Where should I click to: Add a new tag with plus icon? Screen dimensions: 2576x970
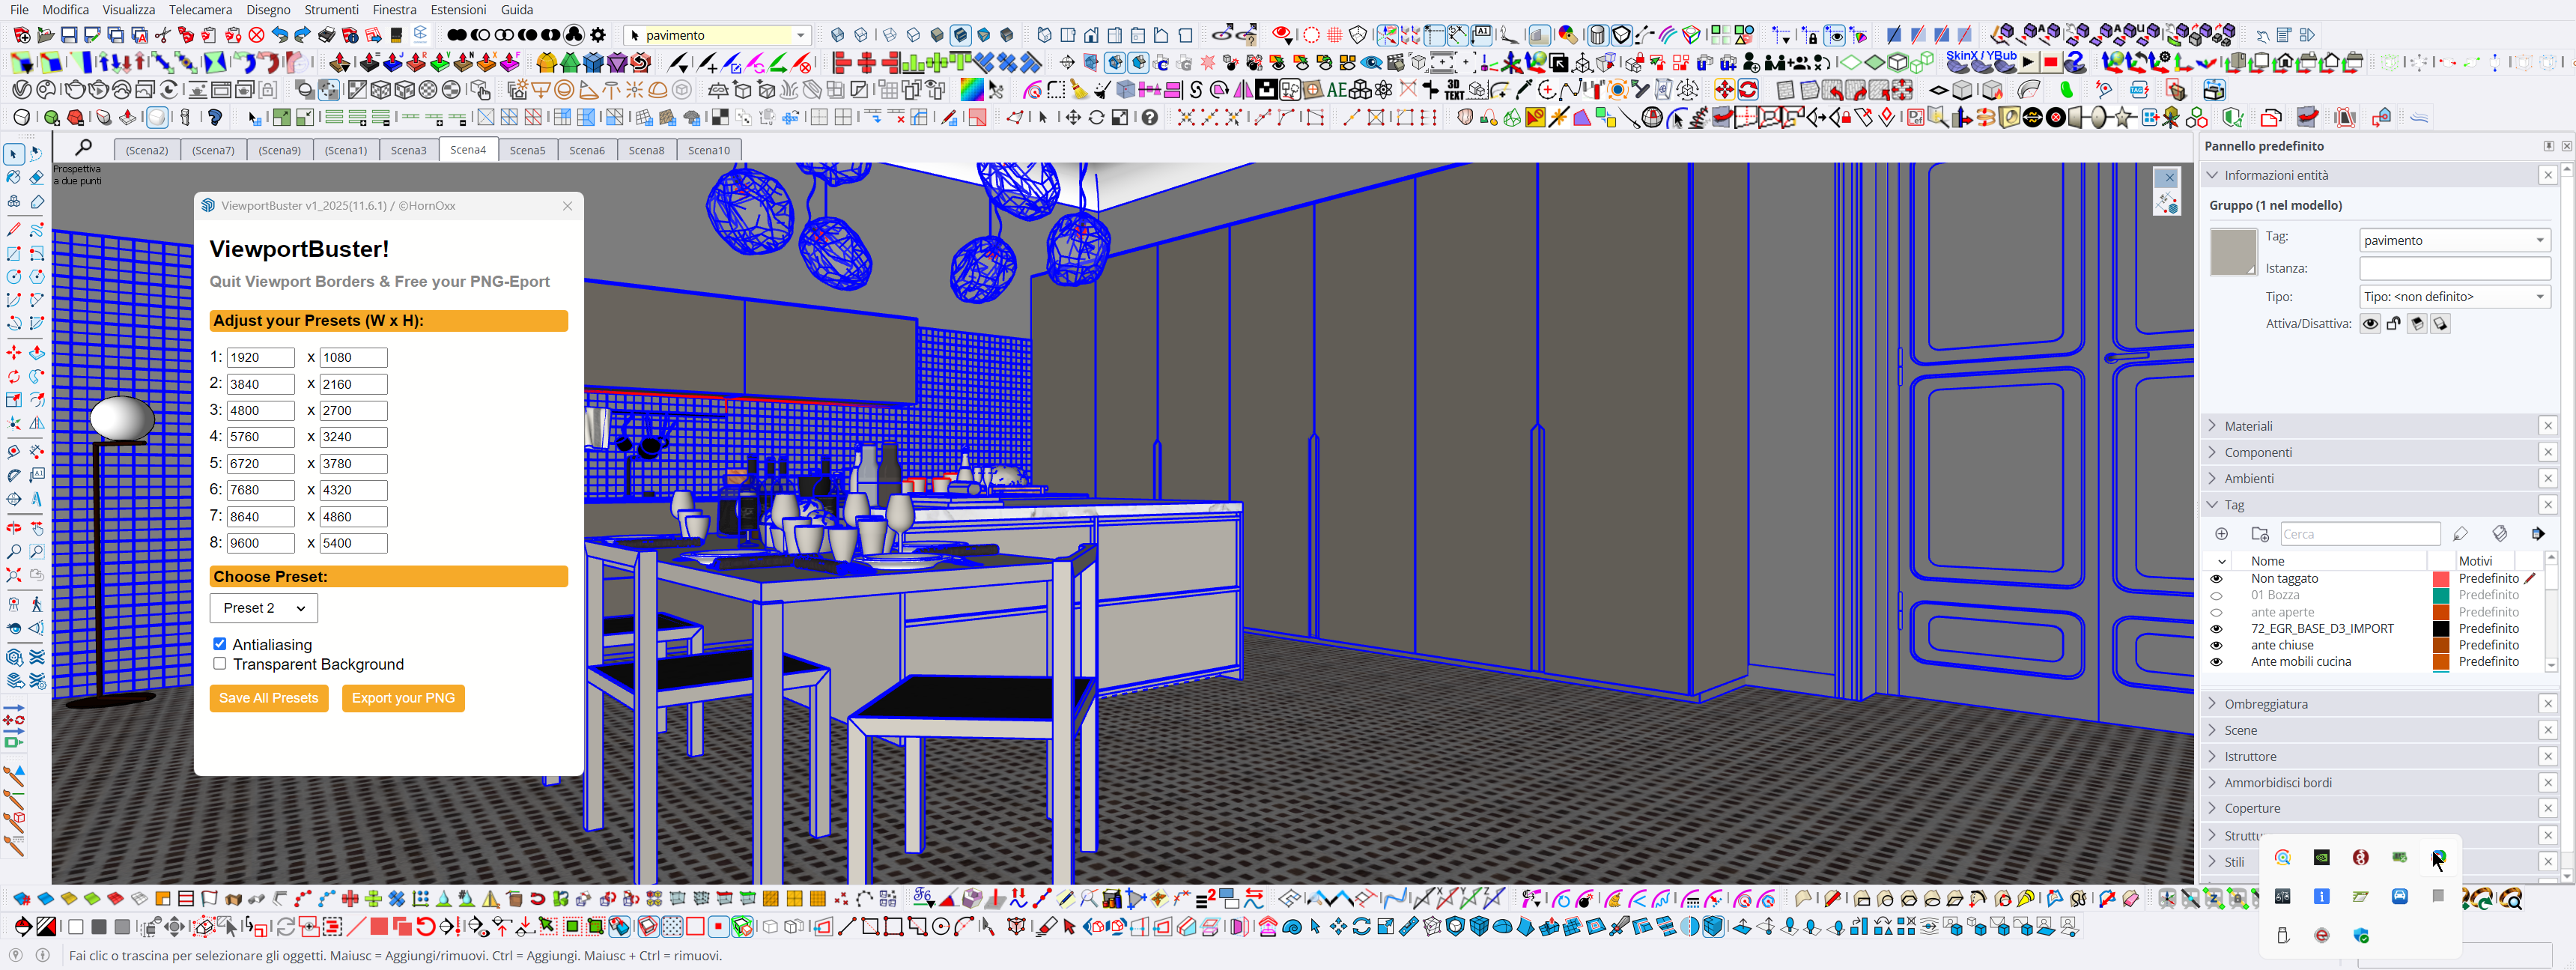pos(2222,534)
